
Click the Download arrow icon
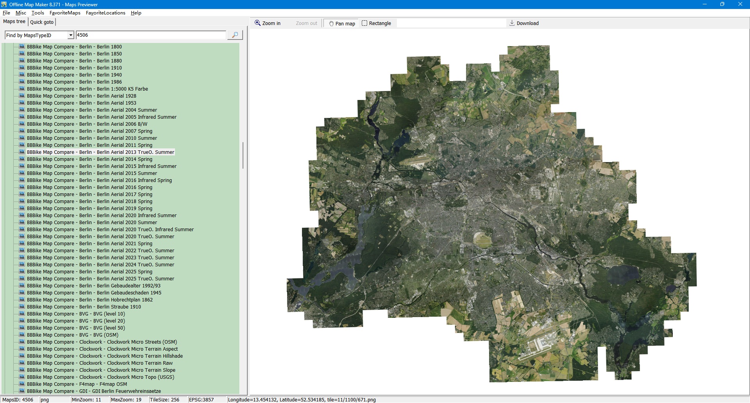coord(512,23)
